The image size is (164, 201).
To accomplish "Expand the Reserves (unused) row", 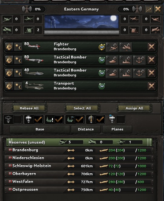I will click(79, 142).
